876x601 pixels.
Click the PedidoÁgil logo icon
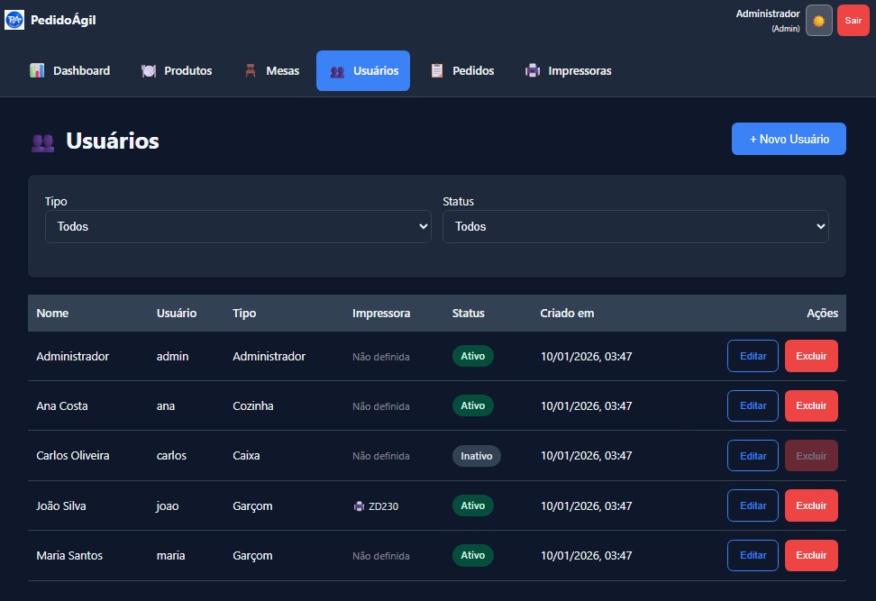point(14,20)
